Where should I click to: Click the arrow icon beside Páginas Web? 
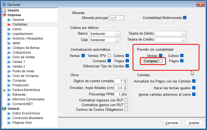click(9, 123)
